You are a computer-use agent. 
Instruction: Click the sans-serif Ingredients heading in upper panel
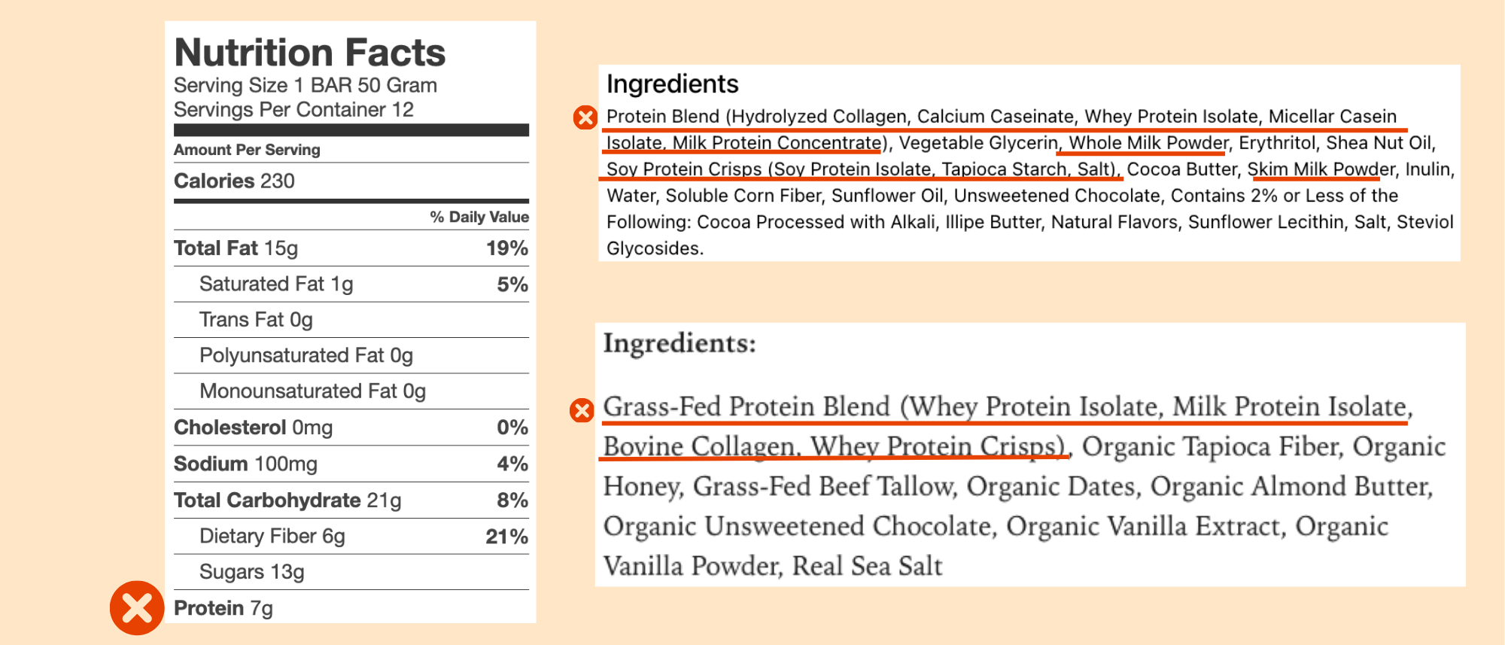pyautogui.click(x=673, y=84)
